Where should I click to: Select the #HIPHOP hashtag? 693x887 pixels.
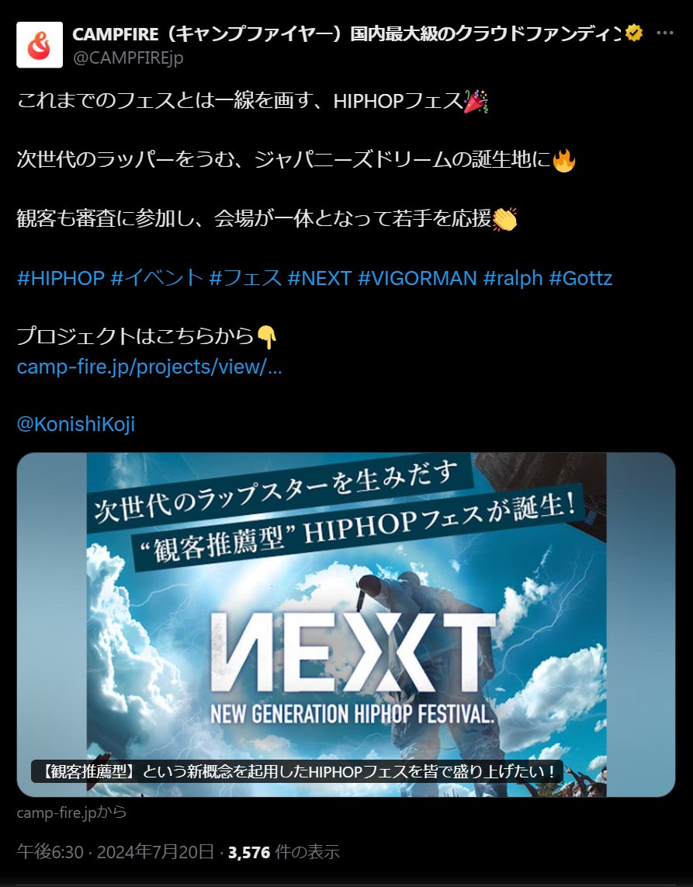click(61, 278)
